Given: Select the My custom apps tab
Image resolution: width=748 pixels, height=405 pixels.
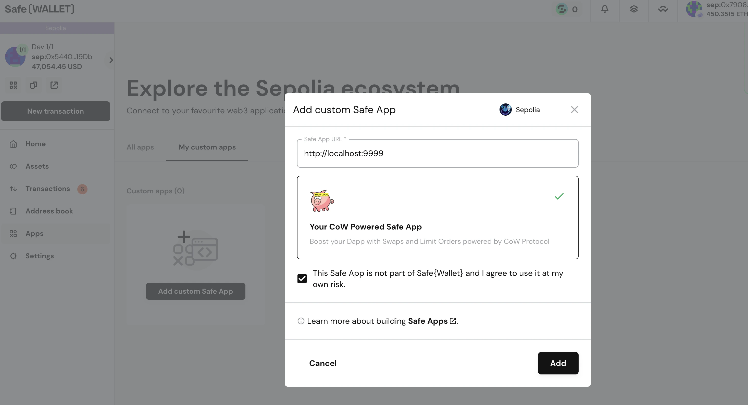Looking at the screenshot, I should (207, 147).
